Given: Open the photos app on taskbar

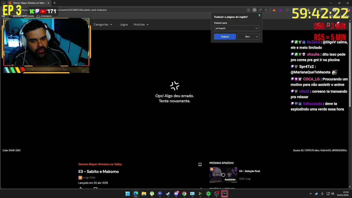Looking at the screenshot, I should [x=192, y=194].
